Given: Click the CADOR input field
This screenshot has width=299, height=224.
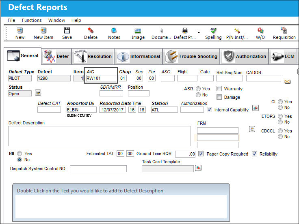Looking at the screenshot, I should [x=264, y=78].
